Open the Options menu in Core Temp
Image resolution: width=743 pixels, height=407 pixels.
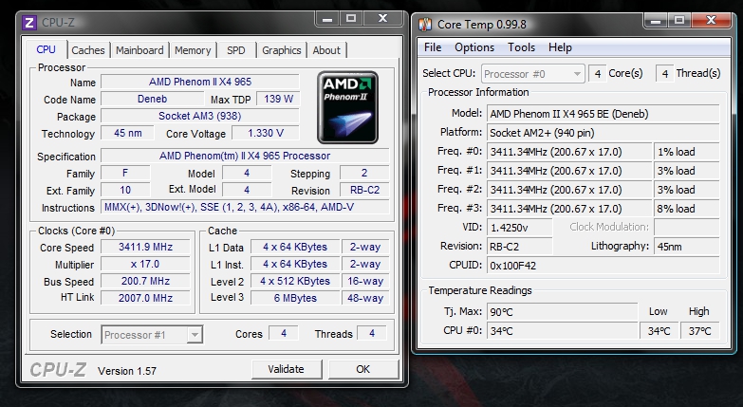(474, 47)
